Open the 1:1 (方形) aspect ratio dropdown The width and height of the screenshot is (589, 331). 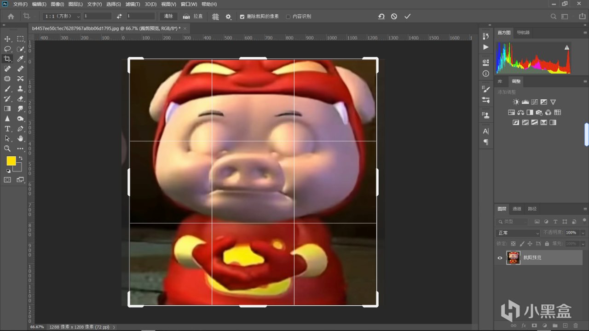pos(62,16)
